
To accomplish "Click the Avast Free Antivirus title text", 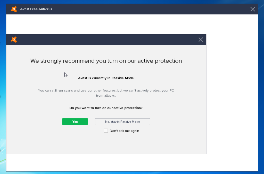I will [x=36, y=9].
